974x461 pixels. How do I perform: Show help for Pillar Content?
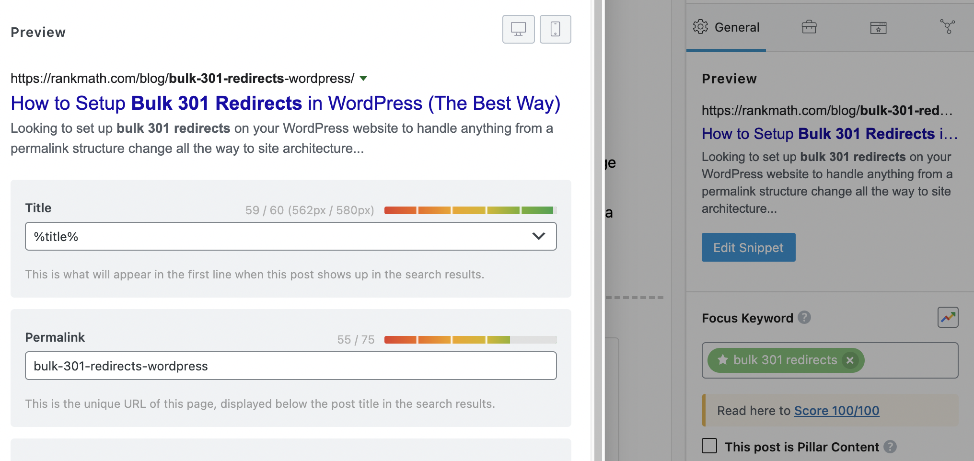tap(890, 447)
